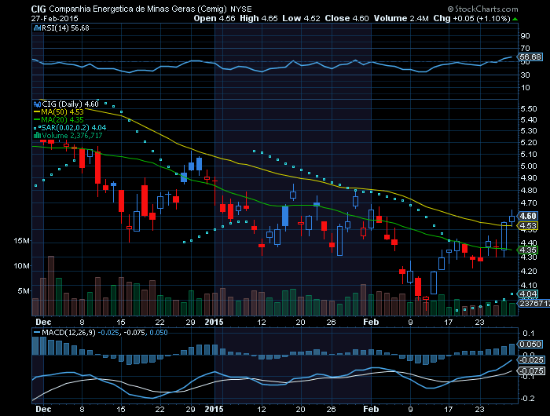Click the Feb label under the price chart
This screenshot has width=550, height=416.
coord(371,322)
